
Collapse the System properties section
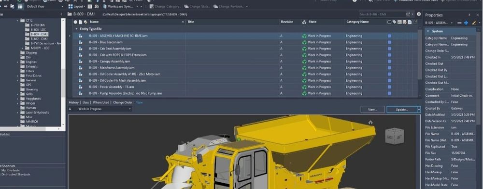[428, 31]
